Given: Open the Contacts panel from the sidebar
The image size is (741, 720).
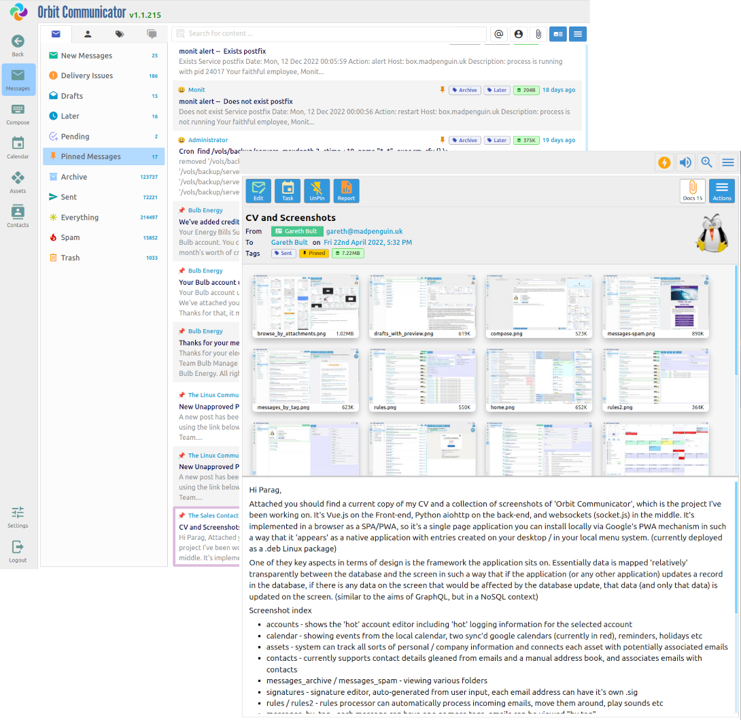Looking at the screenshot, I should 18,215.
